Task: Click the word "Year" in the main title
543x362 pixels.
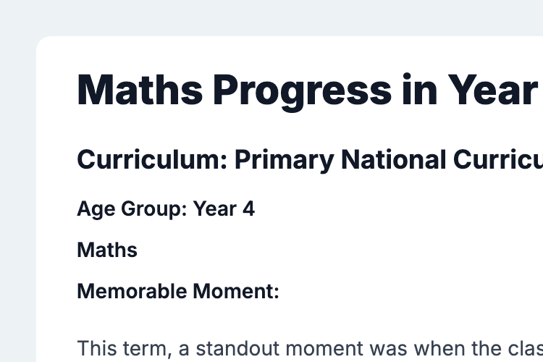Action: 493,90
